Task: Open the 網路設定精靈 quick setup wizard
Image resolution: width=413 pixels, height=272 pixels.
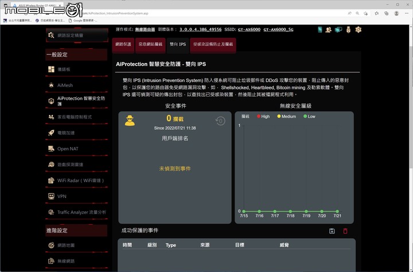Action: pyautogui.click(x=77, y=36)
